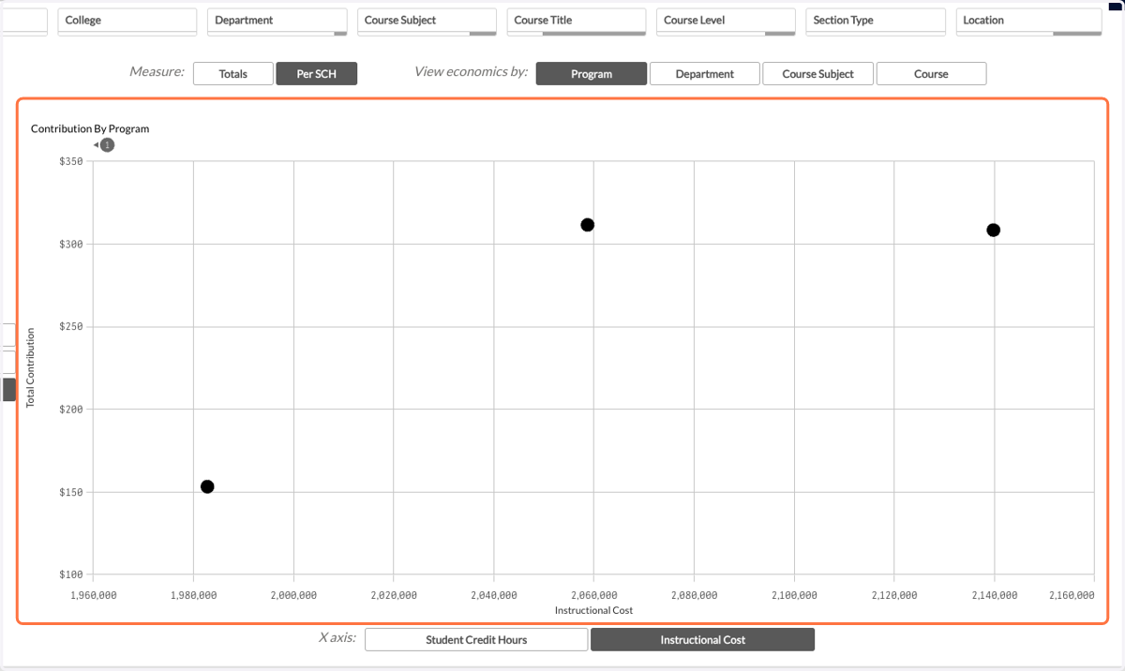Click the 2,040,000 x-axis tick label
The width and height of the screenshot is (1125, 671).
[x=494, y=595]
